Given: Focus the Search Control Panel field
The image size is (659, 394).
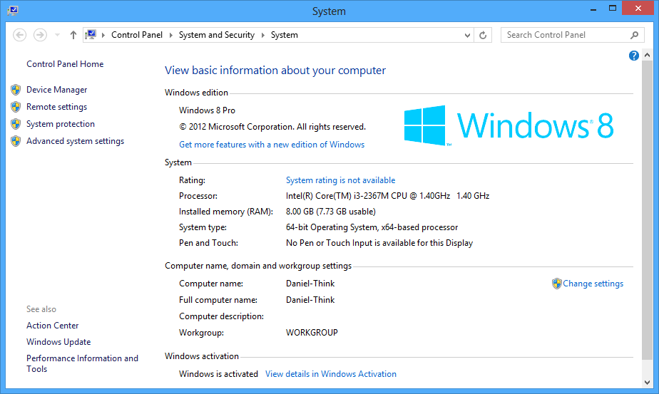Looking at the screenshot, I should (573, 35).
